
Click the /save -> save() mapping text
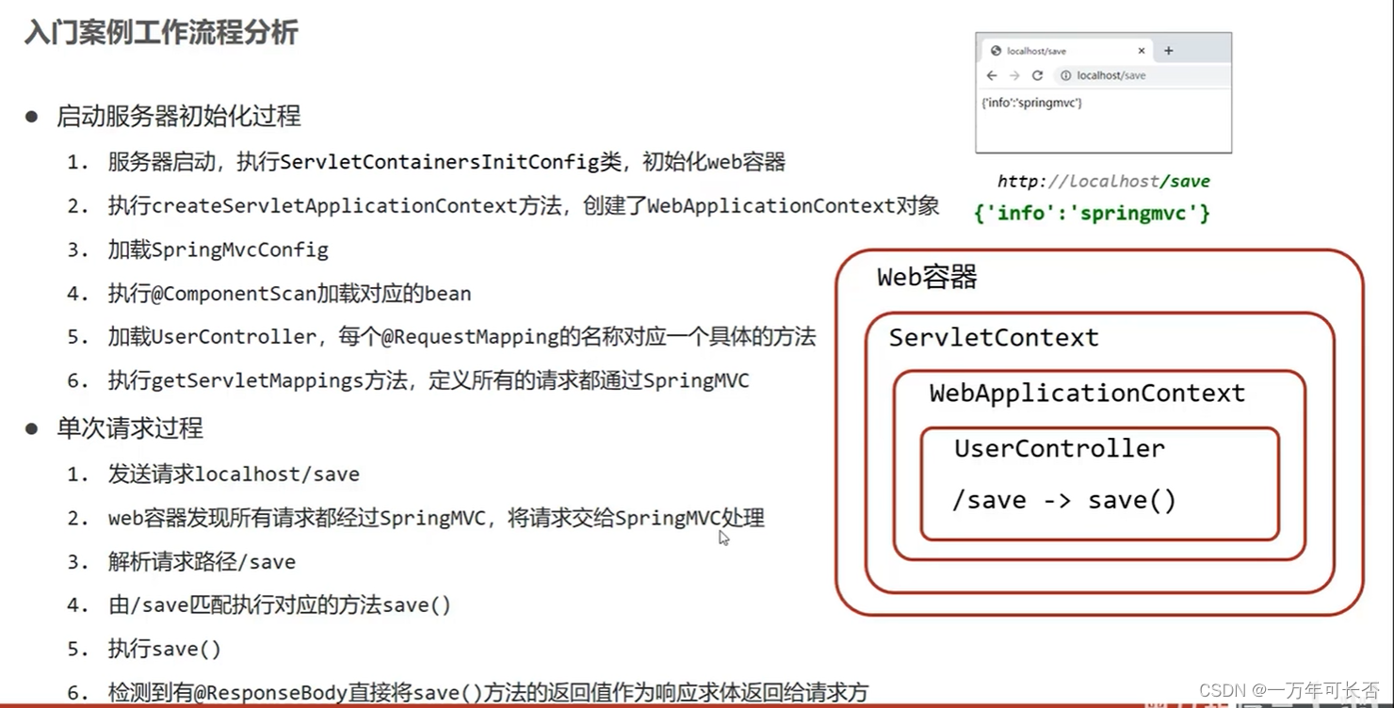pos(1064,500)
